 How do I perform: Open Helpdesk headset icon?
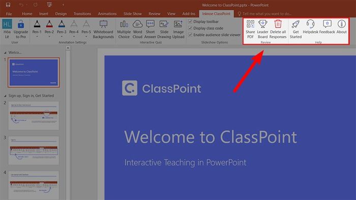pyautogui.click(x=310, y=24)
